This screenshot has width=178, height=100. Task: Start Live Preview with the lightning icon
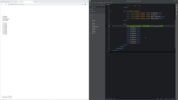(x=177, y=5)
